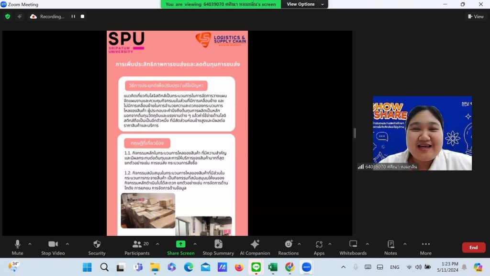Click the AI Companion sparkle icon near Recording
This screenshot has height=276, width=490.
pyautogui.click(x=19, y=16)
